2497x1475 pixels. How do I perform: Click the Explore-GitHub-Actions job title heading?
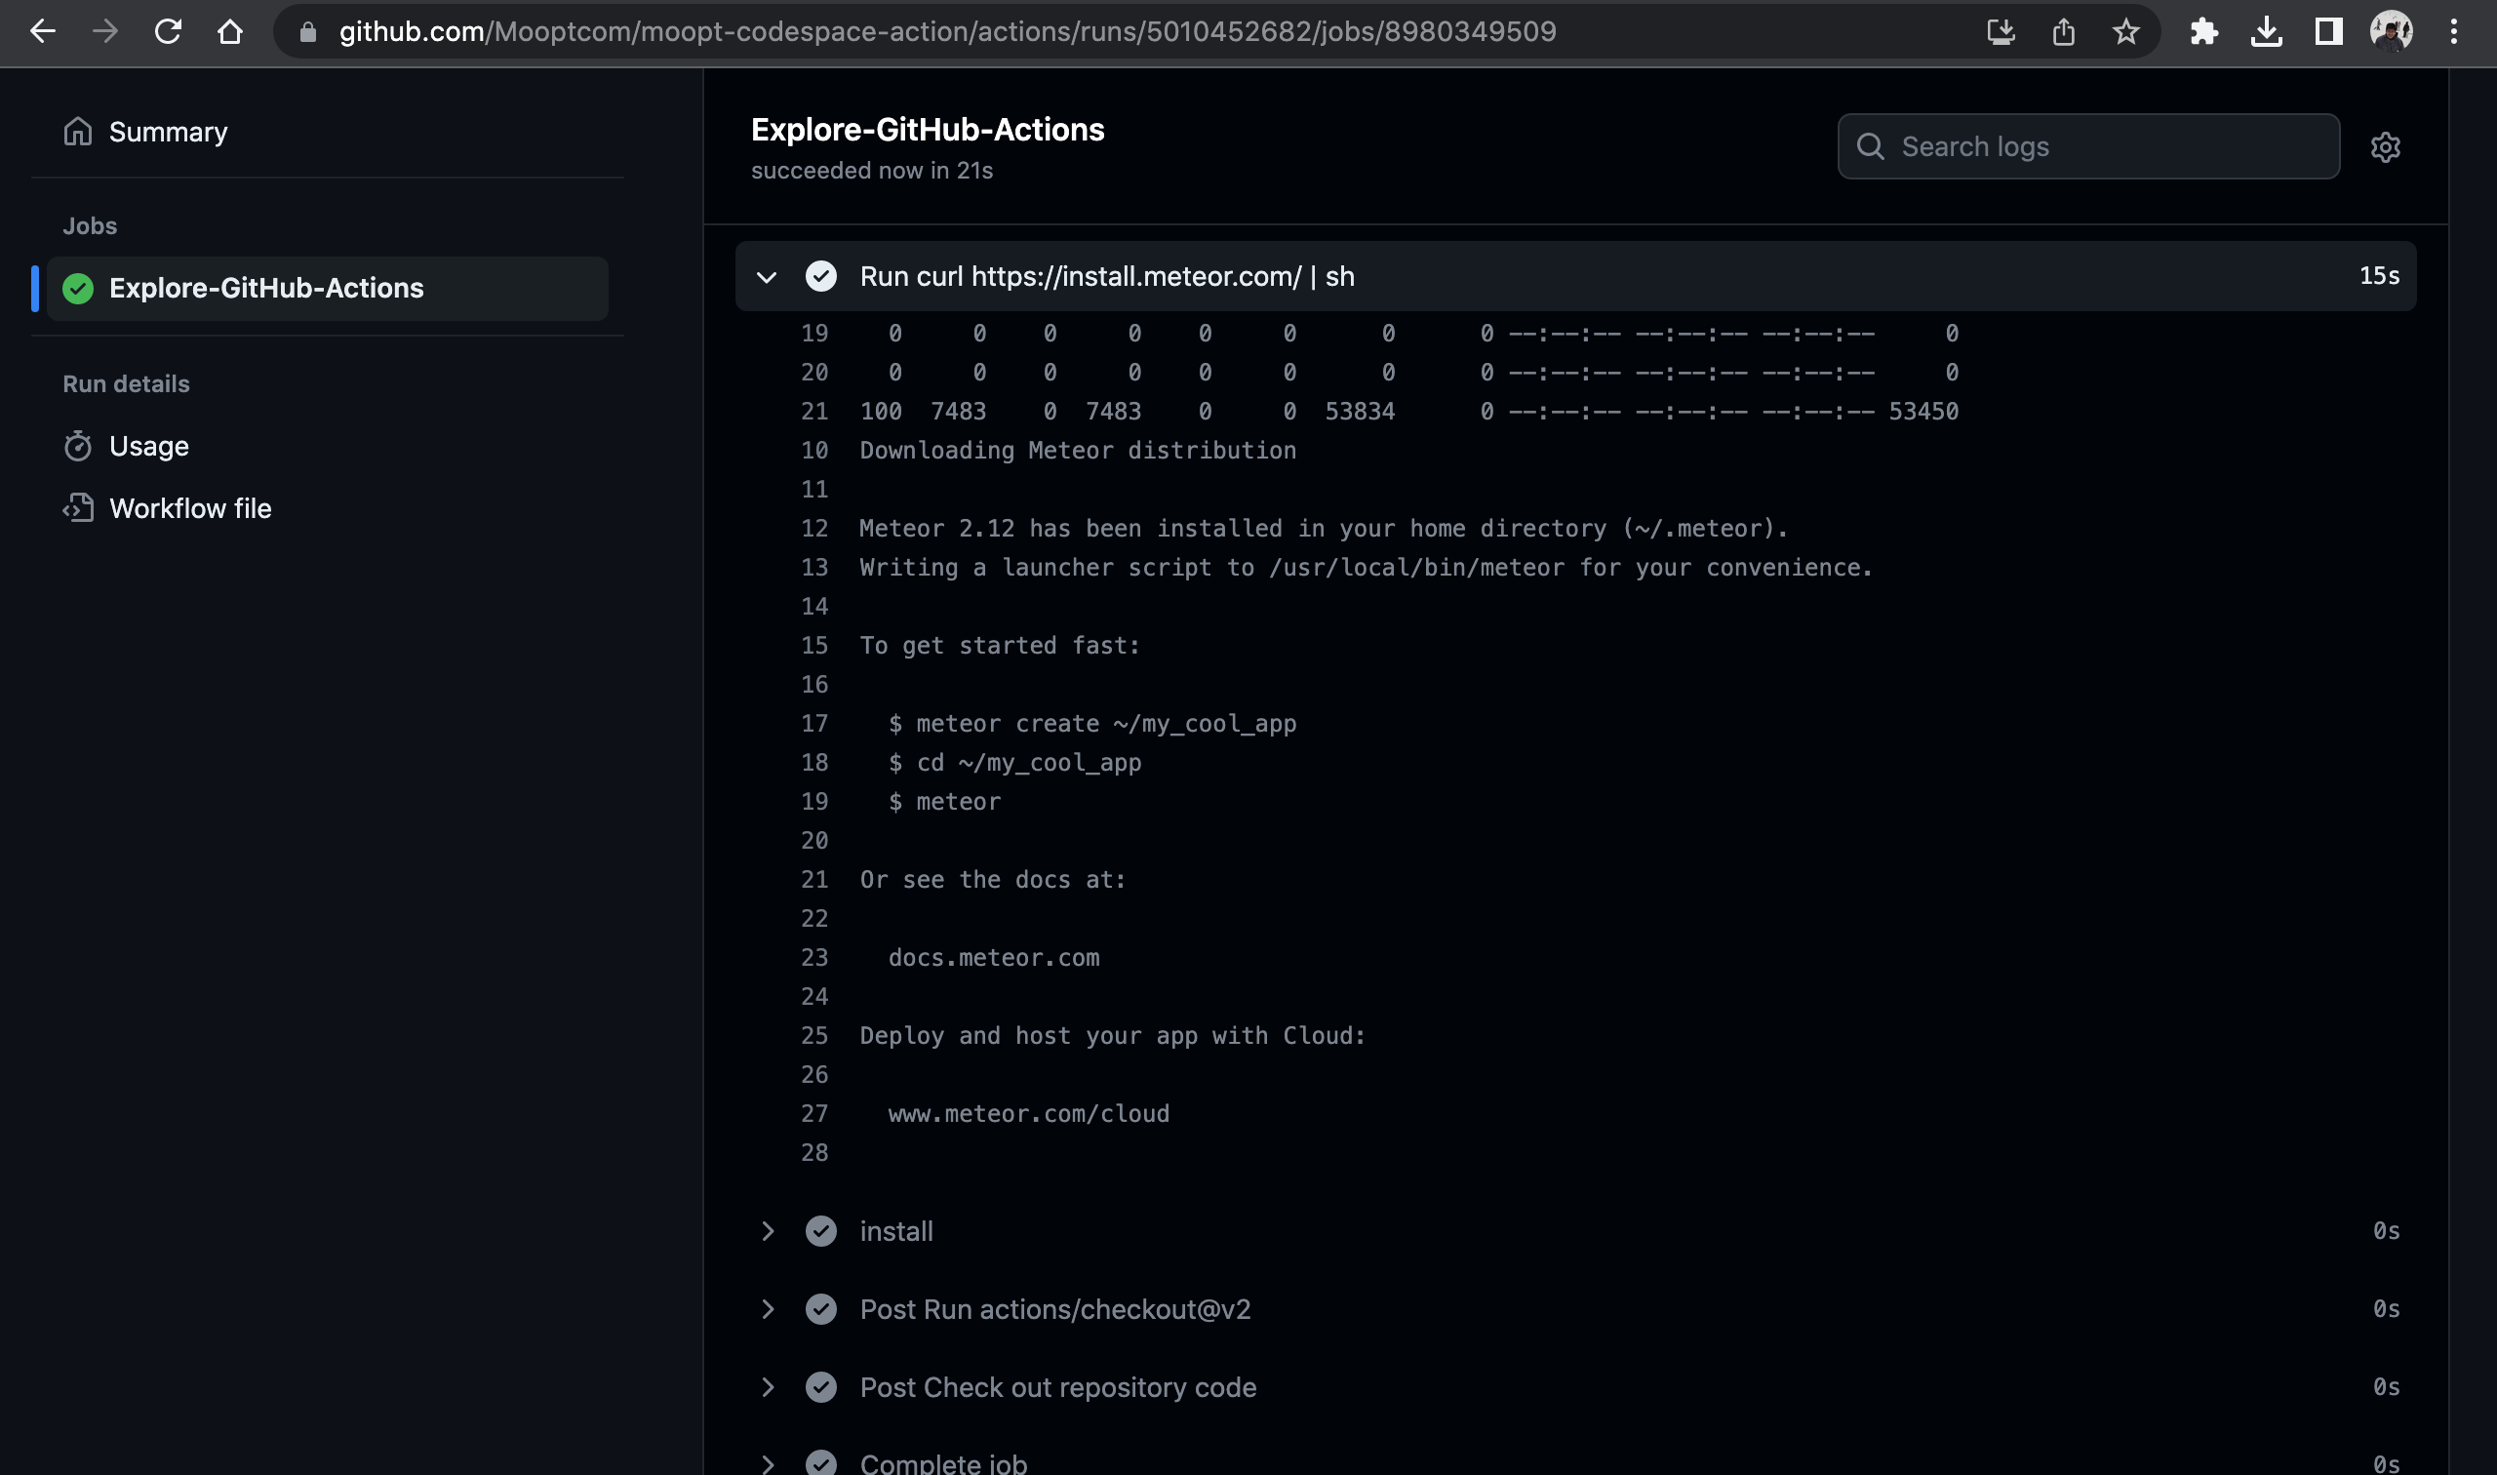tap(927, 128)
